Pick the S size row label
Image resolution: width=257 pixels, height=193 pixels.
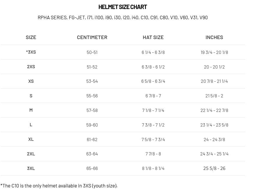coord(31,96)
